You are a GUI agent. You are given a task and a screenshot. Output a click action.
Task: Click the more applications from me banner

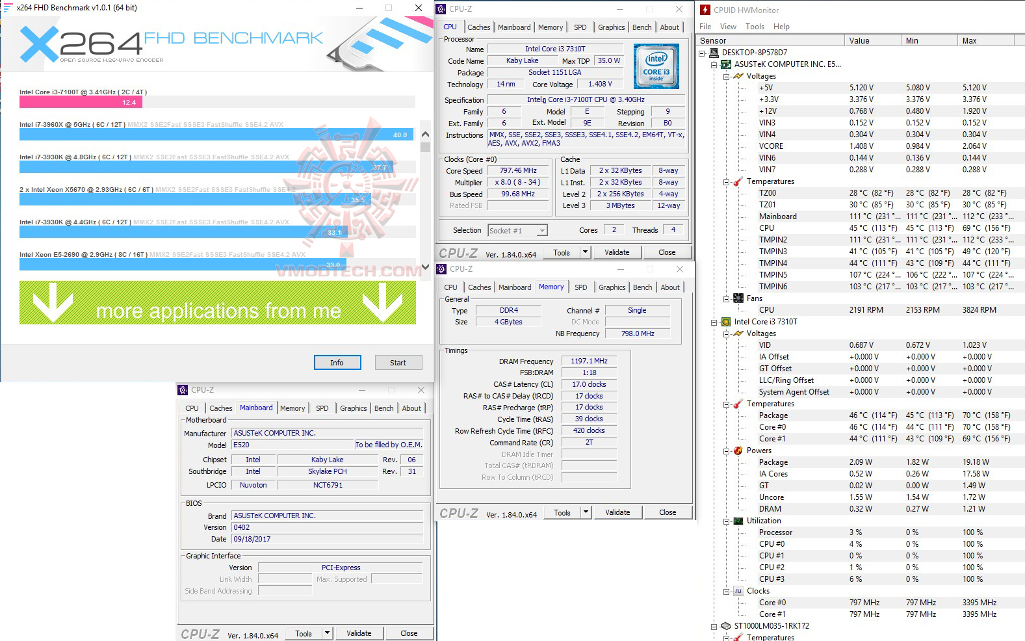coord(218,303)
